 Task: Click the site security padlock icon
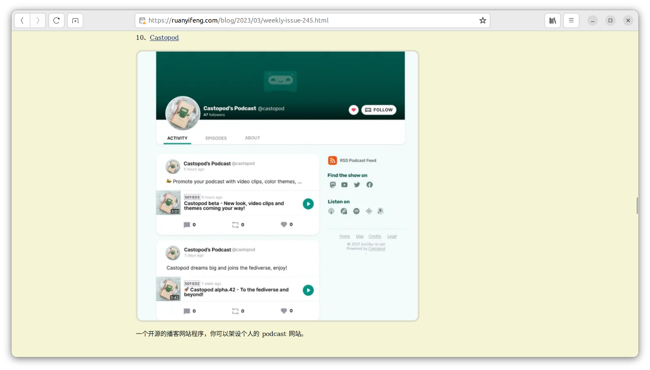coord(142,21)
